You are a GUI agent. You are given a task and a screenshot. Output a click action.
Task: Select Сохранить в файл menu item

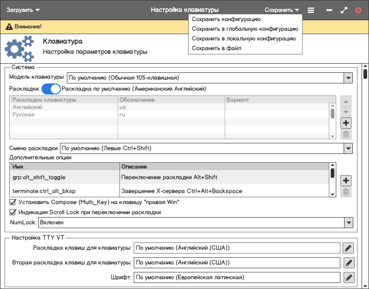click(216, 48)
